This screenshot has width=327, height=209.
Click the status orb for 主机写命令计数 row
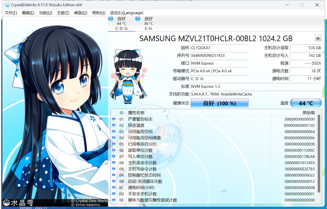click(x=114, y=169)
